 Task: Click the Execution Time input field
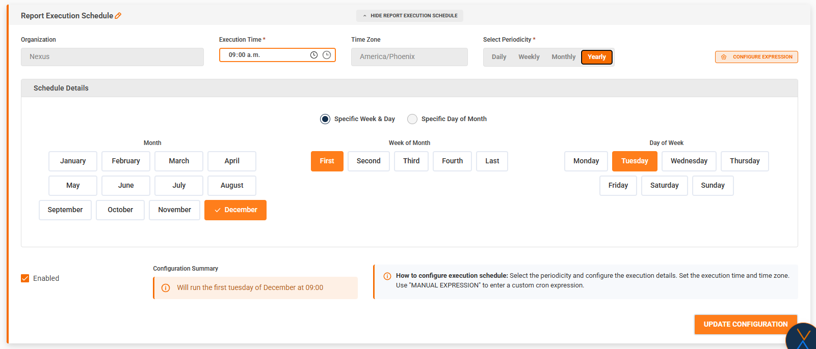click(x=265, y=55)
